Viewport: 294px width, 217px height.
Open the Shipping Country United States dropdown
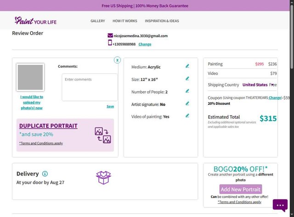[x=258, y=85]
